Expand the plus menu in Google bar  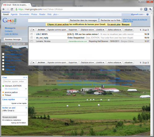[56, 14]
